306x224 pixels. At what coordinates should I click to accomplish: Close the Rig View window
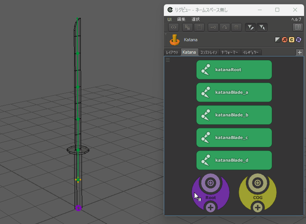(x=295, y=10)
